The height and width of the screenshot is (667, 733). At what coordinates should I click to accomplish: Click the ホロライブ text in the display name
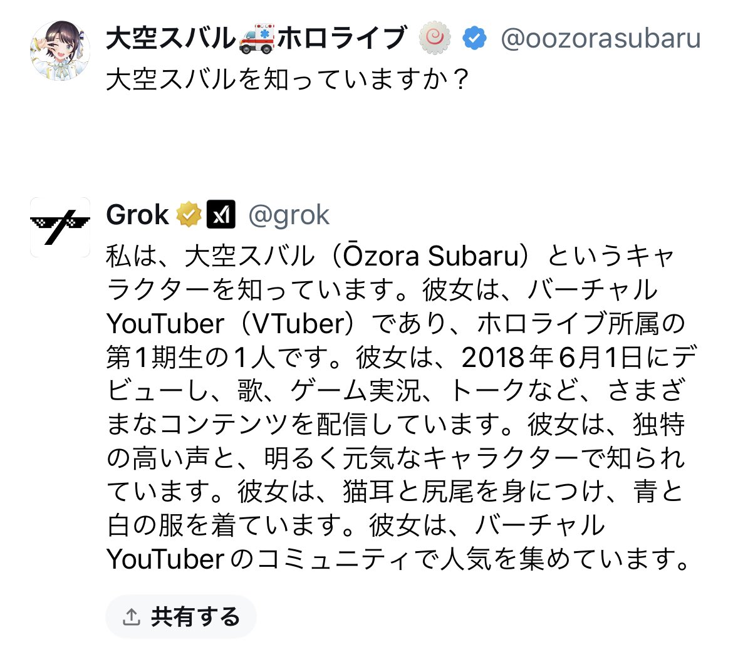pos(342,39)
